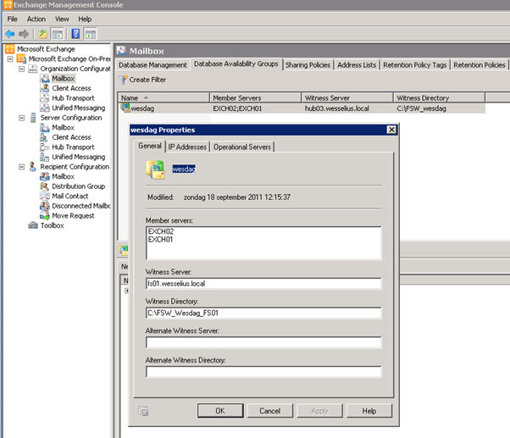The image size is (510, 438).
Task: Click the wesdag DAG icon in properties dialog
Action: [157, 169]
